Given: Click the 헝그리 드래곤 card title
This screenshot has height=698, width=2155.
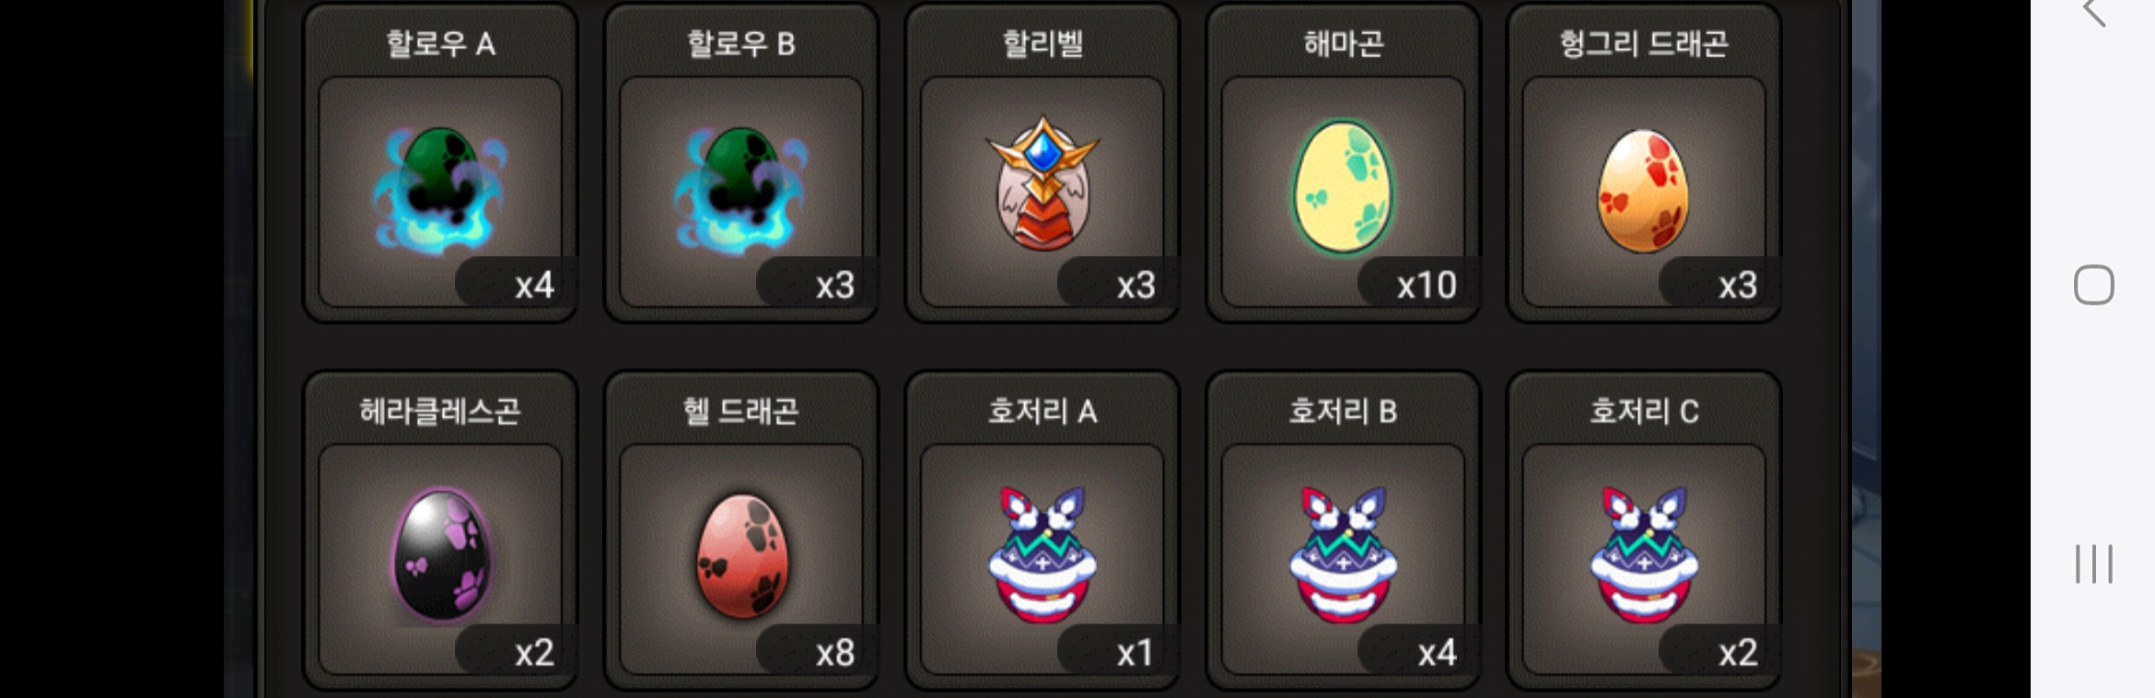Looking at the screenshot, I should point(1643,43).
